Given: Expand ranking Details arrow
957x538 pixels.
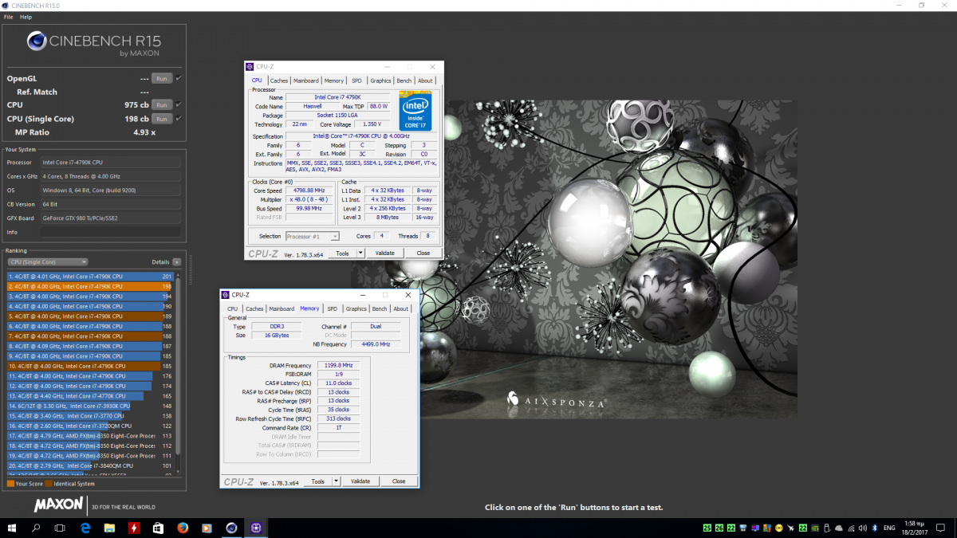Looking at the screenshot, I should [177, 261].
